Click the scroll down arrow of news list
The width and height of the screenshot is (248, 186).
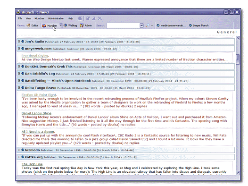pyautogui.click(x=238, y=173)
